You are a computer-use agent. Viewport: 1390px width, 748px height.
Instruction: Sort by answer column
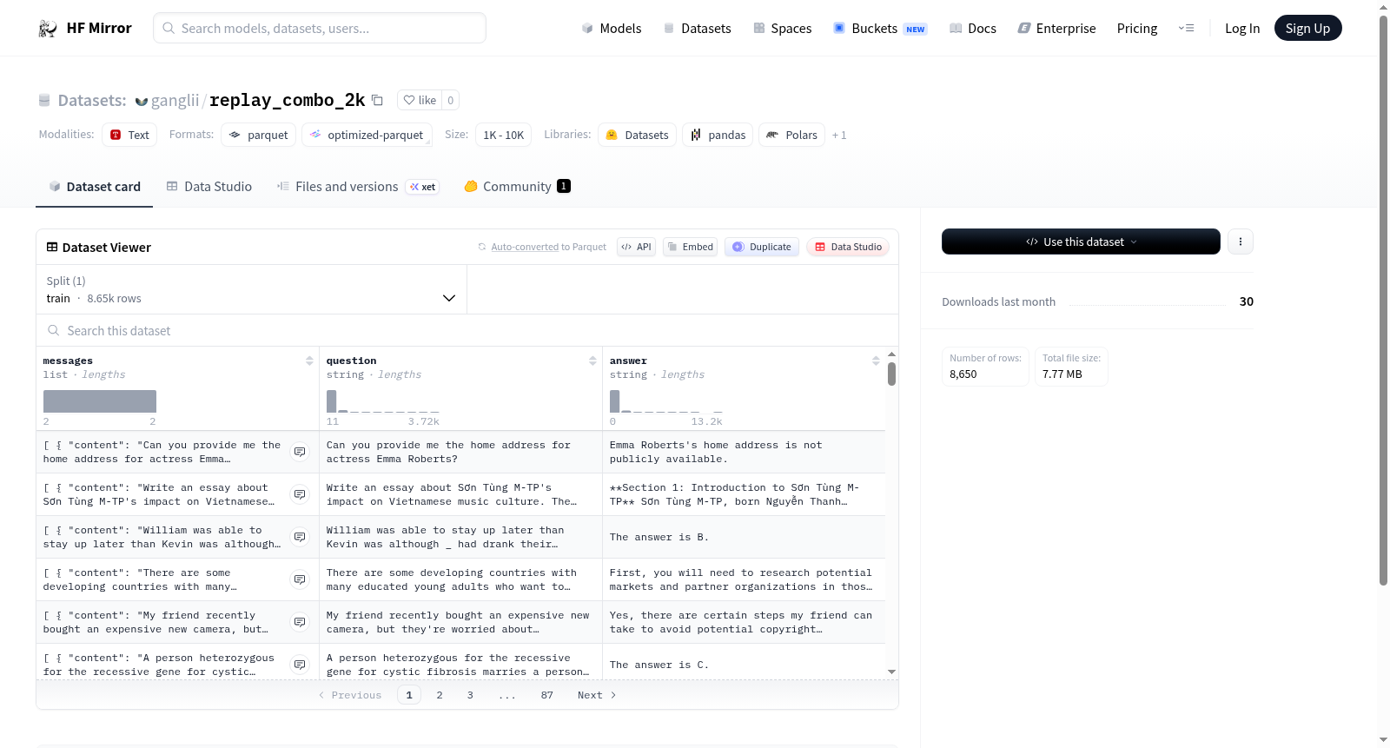(876, 361)
